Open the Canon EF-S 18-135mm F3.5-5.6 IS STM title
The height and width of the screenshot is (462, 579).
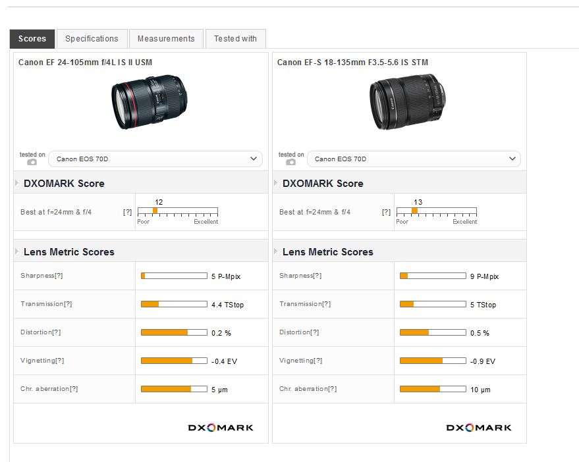pos(352,63)
